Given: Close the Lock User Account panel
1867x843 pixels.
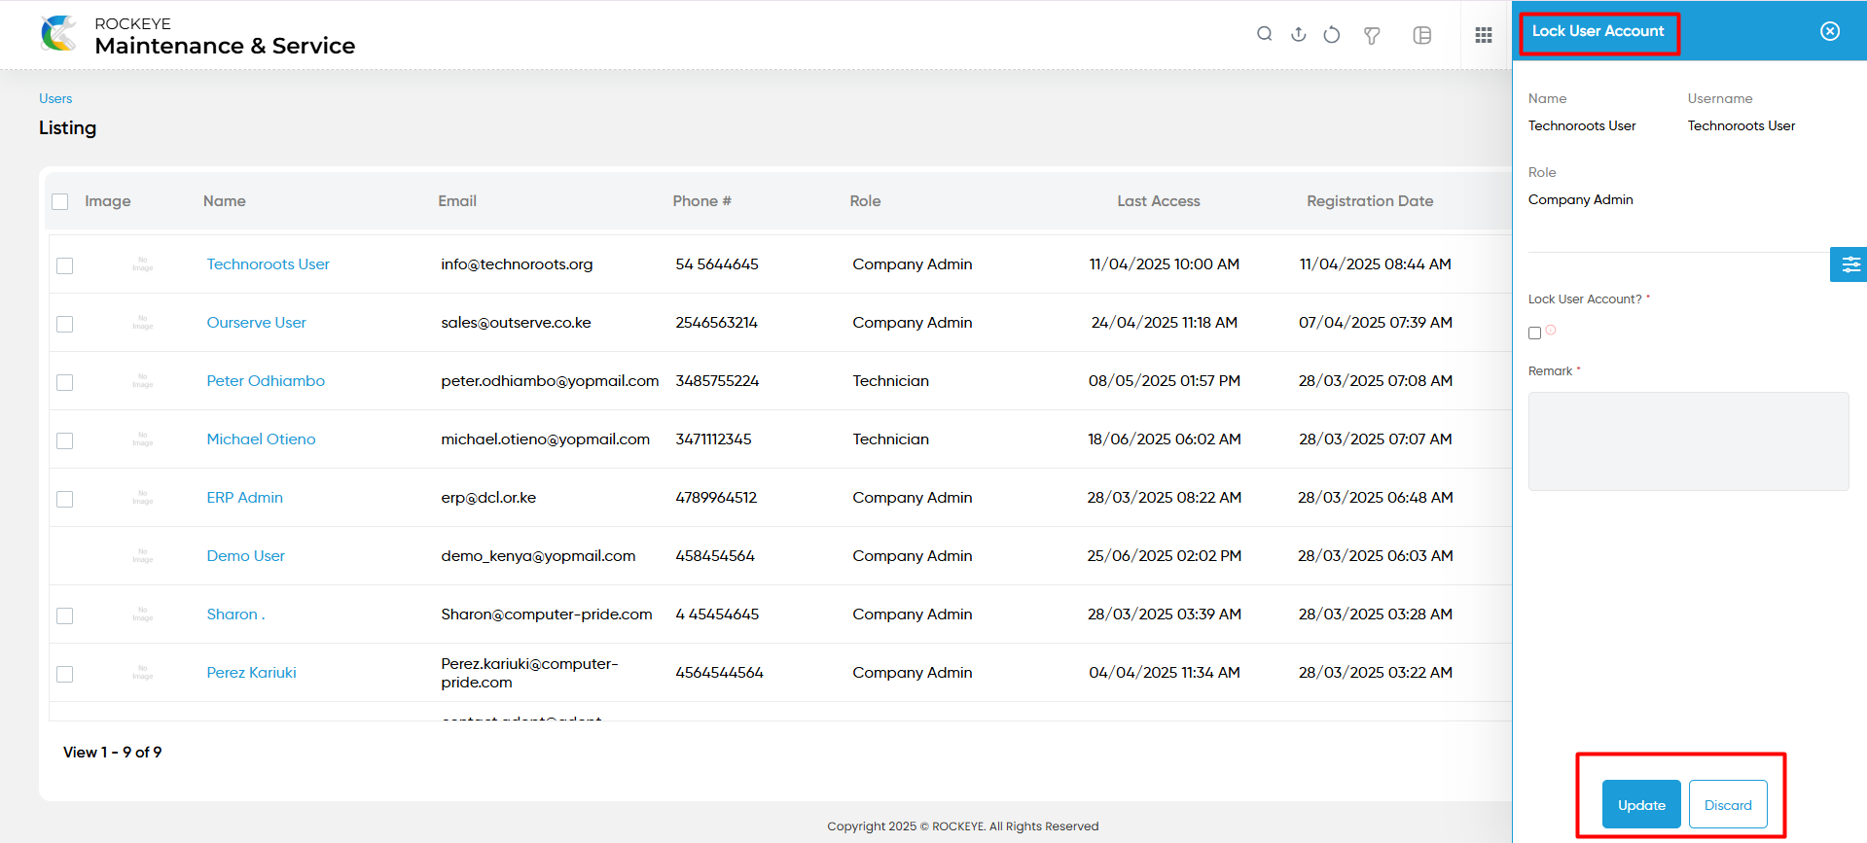Looking at the screenshot, I should [1830, 31].
